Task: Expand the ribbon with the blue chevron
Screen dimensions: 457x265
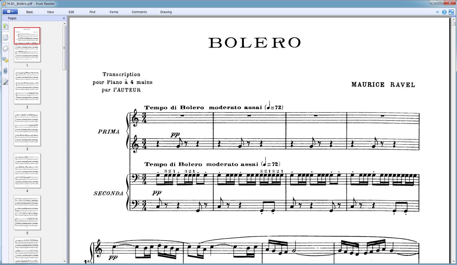Action: click(x=437, y=12)
